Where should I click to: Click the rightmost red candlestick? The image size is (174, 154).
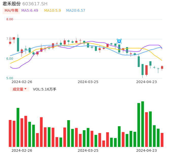tap(162, 67)
